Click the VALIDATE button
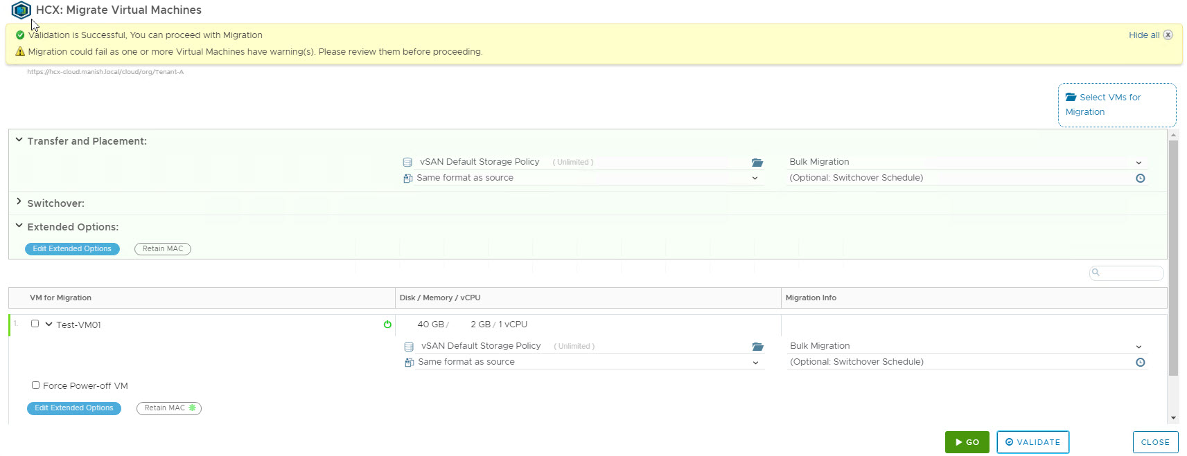The width and height of the screenshot is (1187, 456). [x=1032, y=442]
